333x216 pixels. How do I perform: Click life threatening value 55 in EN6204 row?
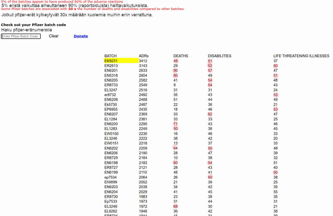(x=276, y=192)
